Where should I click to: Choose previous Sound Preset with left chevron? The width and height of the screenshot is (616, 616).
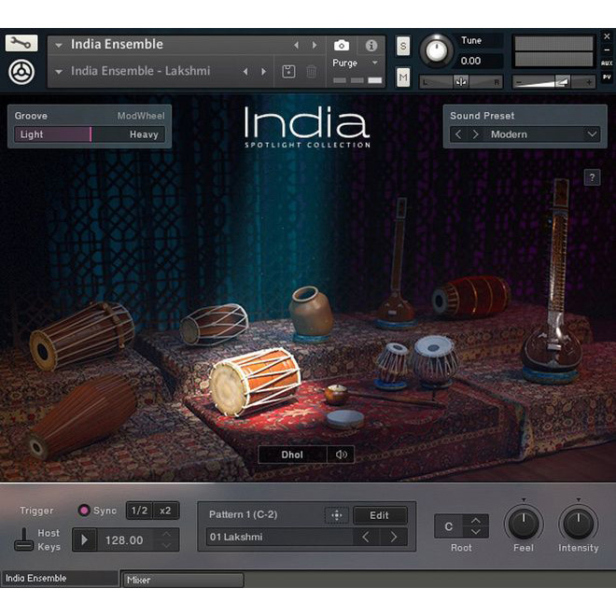click(458, 134)
